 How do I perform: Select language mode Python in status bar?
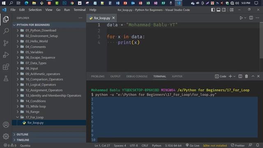(x=157, y=146)
